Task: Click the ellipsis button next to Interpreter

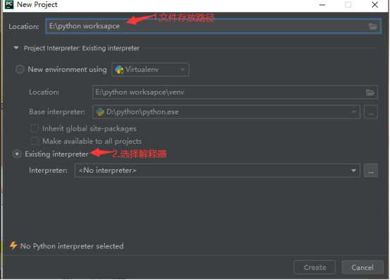Action: click(371, 171)
